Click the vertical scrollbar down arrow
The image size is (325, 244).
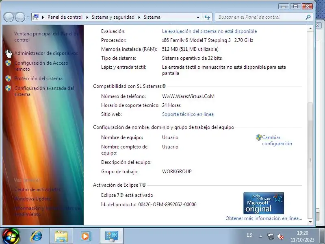tap(310, 222)
